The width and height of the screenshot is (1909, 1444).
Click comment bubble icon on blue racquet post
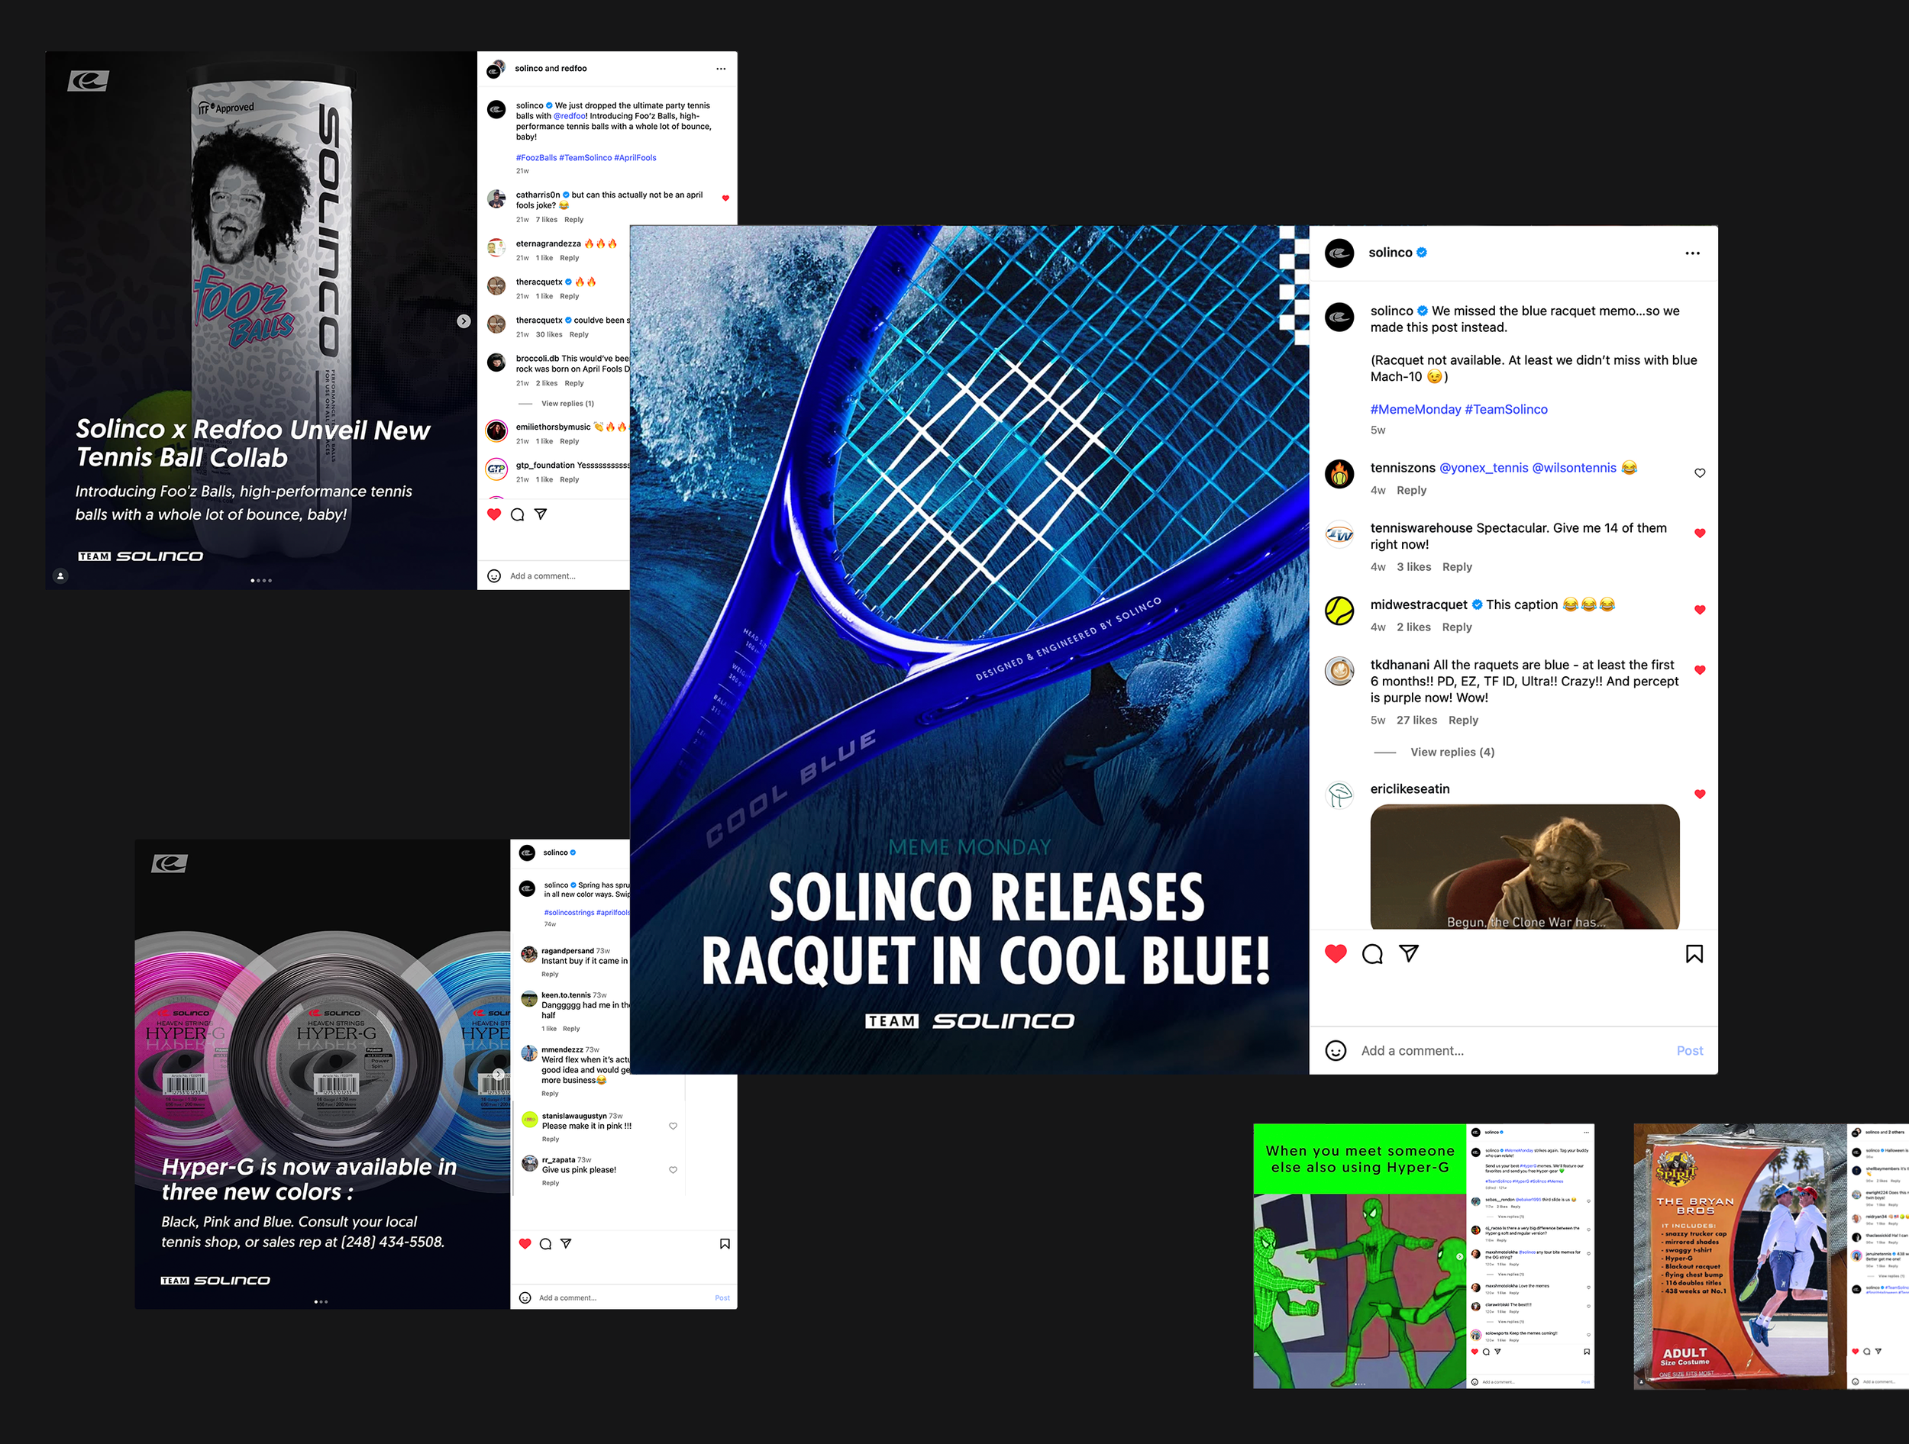point(1372,953)
